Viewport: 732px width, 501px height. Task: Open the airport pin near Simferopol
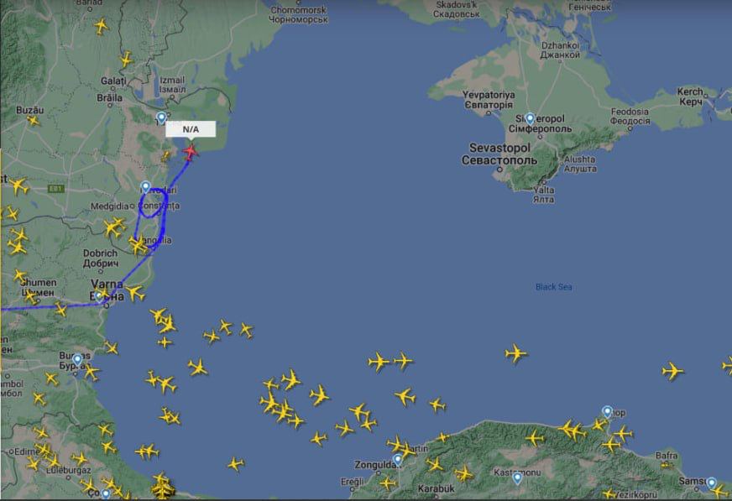click(x=530, y=119)
